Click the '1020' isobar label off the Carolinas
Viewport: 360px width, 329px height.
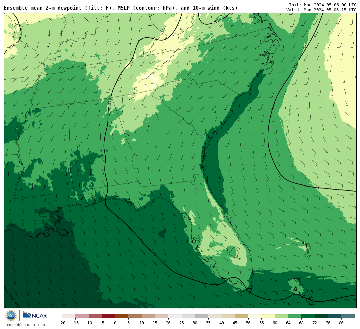(x=296, y=65)
